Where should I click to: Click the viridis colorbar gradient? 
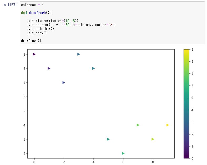[186, 104]
